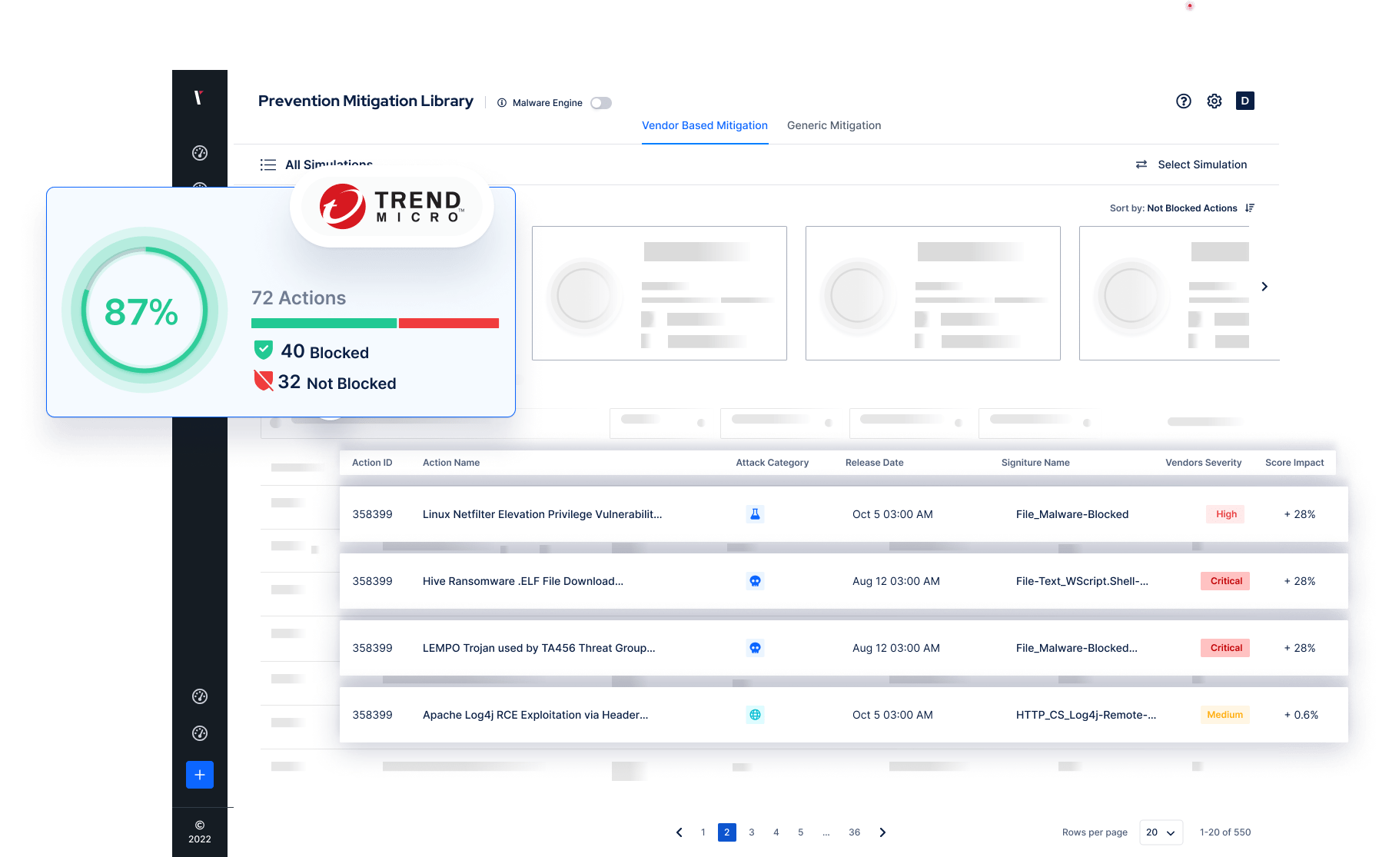Click the flask attack category icon on Linux Netfilter row
This screenshot has height=857, width=1379.
(x=756, y=513)
